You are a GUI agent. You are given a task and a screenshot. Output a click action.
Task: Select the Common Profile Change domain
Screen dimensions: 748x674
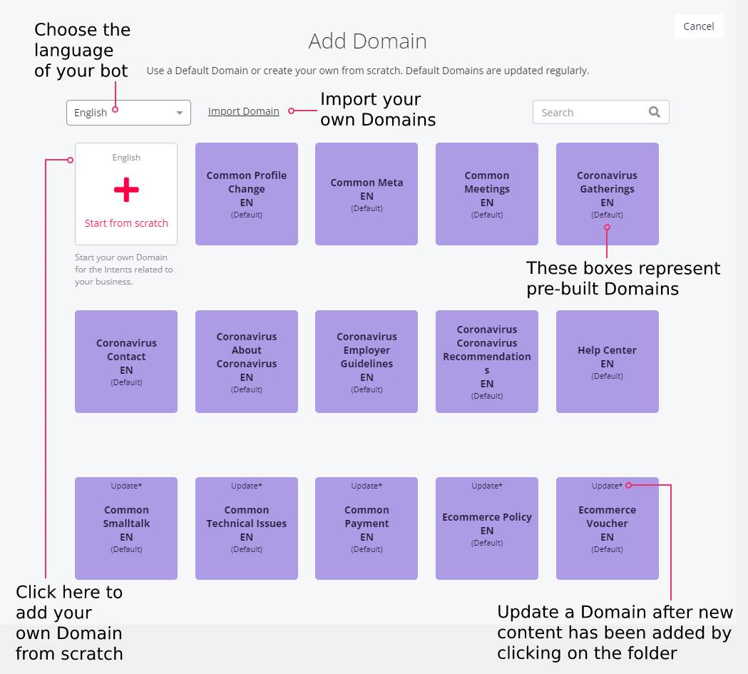246,193
